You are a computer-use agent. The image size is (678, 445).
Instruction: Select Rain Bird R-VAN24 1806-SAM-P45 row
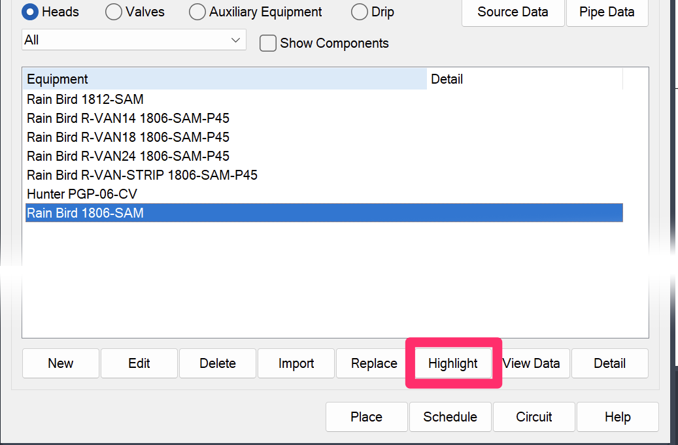(x=324, y=156)
